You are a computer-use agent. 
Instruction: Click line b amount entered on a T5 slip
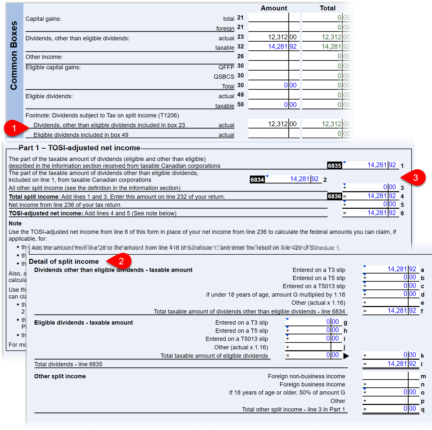point(391,277)
